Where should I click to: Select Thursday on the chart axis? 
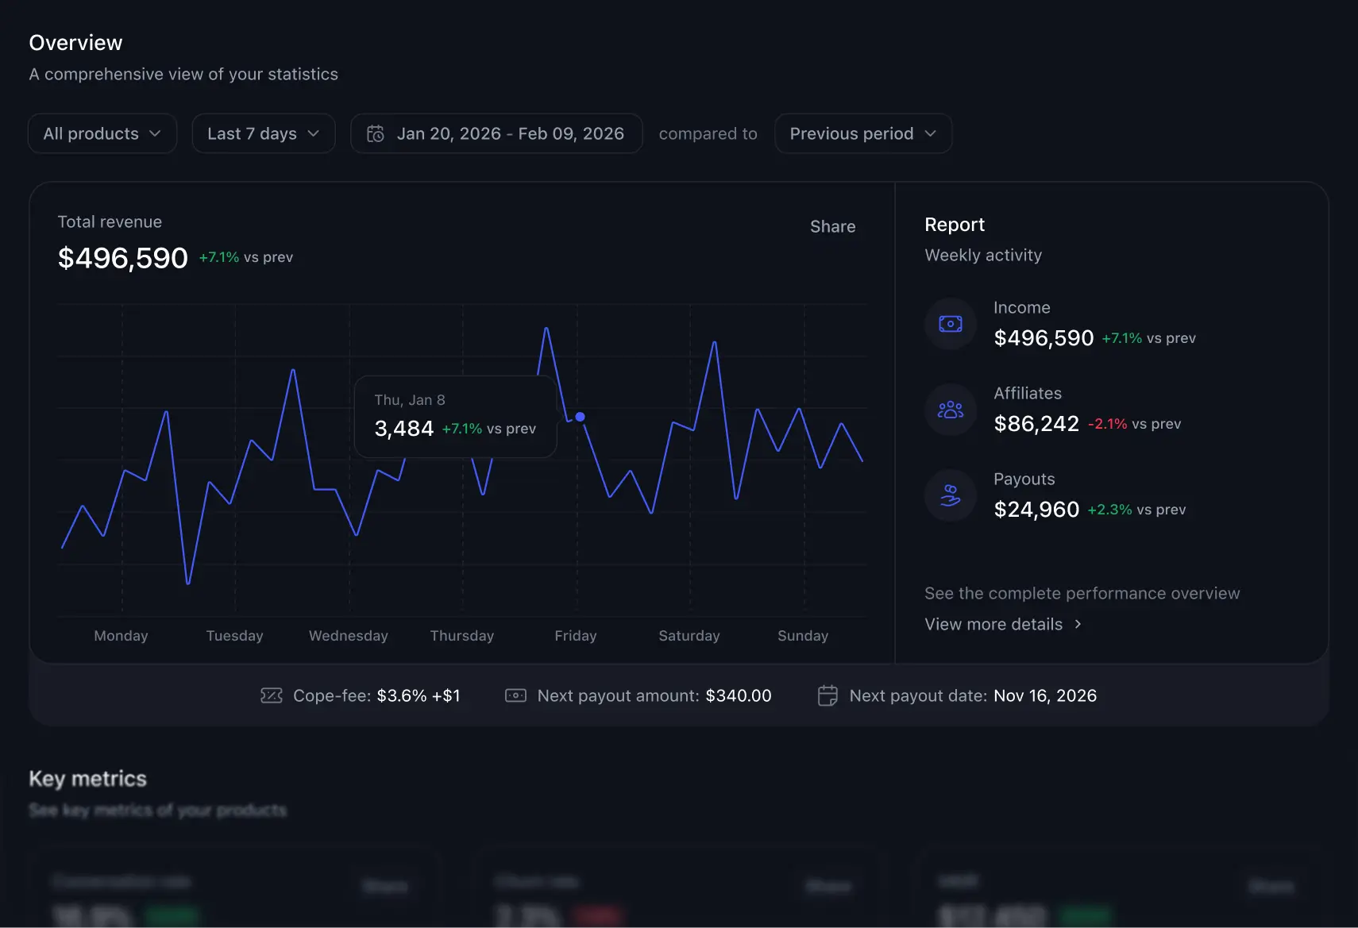[462, 635]
